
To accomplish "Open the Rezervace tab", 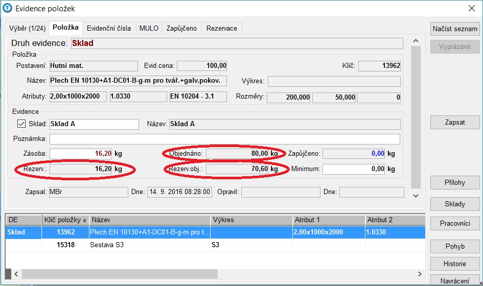I will tap(221, 28).
